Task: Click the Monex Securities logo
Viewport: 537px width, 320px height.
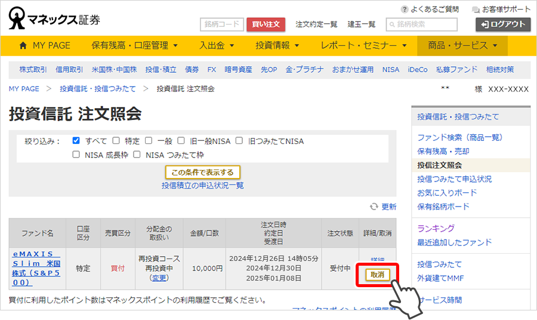Action: pos(54,18)
